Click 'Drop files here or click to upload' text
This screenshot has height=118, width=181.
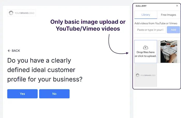146,54
